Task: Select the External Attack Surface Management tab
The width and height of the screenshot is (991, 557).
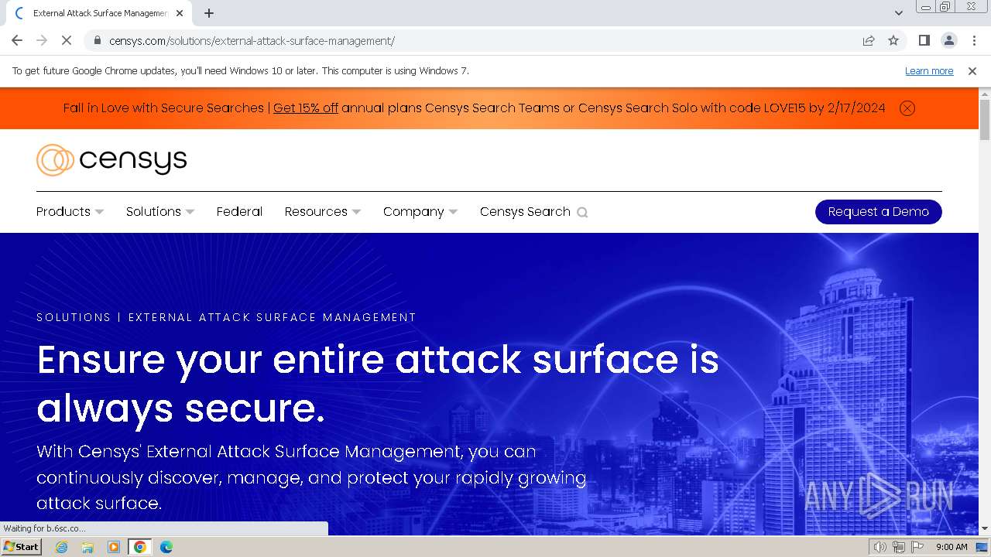Action: [100, 13]
